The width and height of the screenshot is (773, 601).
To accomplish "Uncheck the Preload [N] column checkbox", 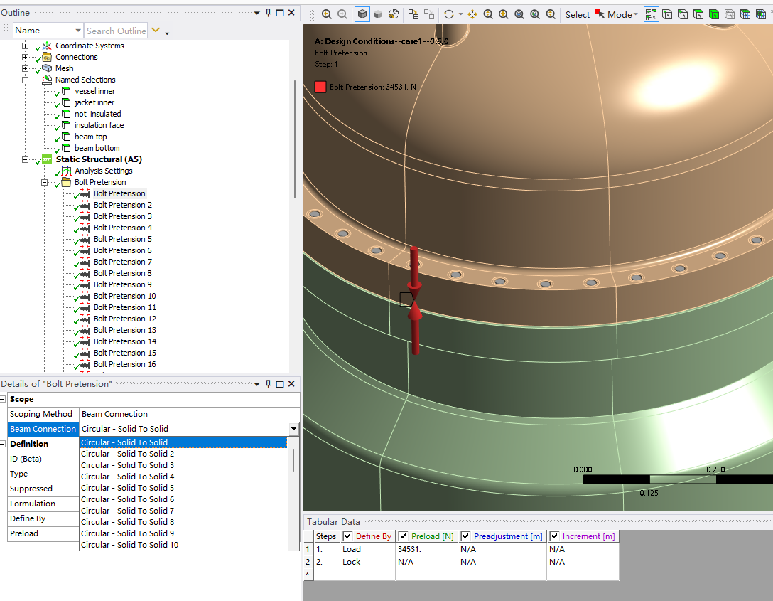I will tap(403, 536).
